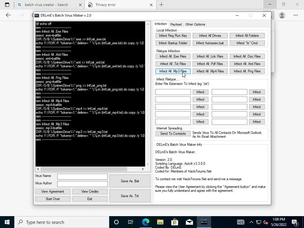Go back using the browser back arrow
This screenshot has width=304, height=228.
coord(8,15)
